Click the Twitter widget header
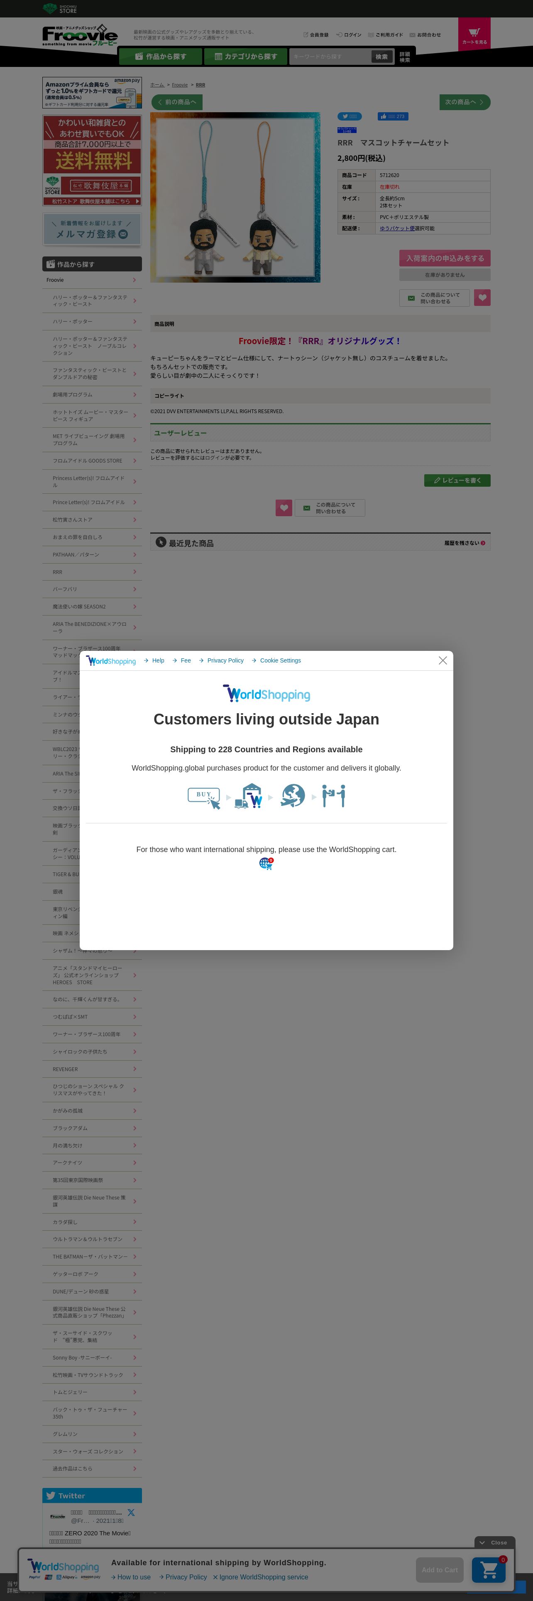Screen dimensions: 533x1601 [92, 1496]
